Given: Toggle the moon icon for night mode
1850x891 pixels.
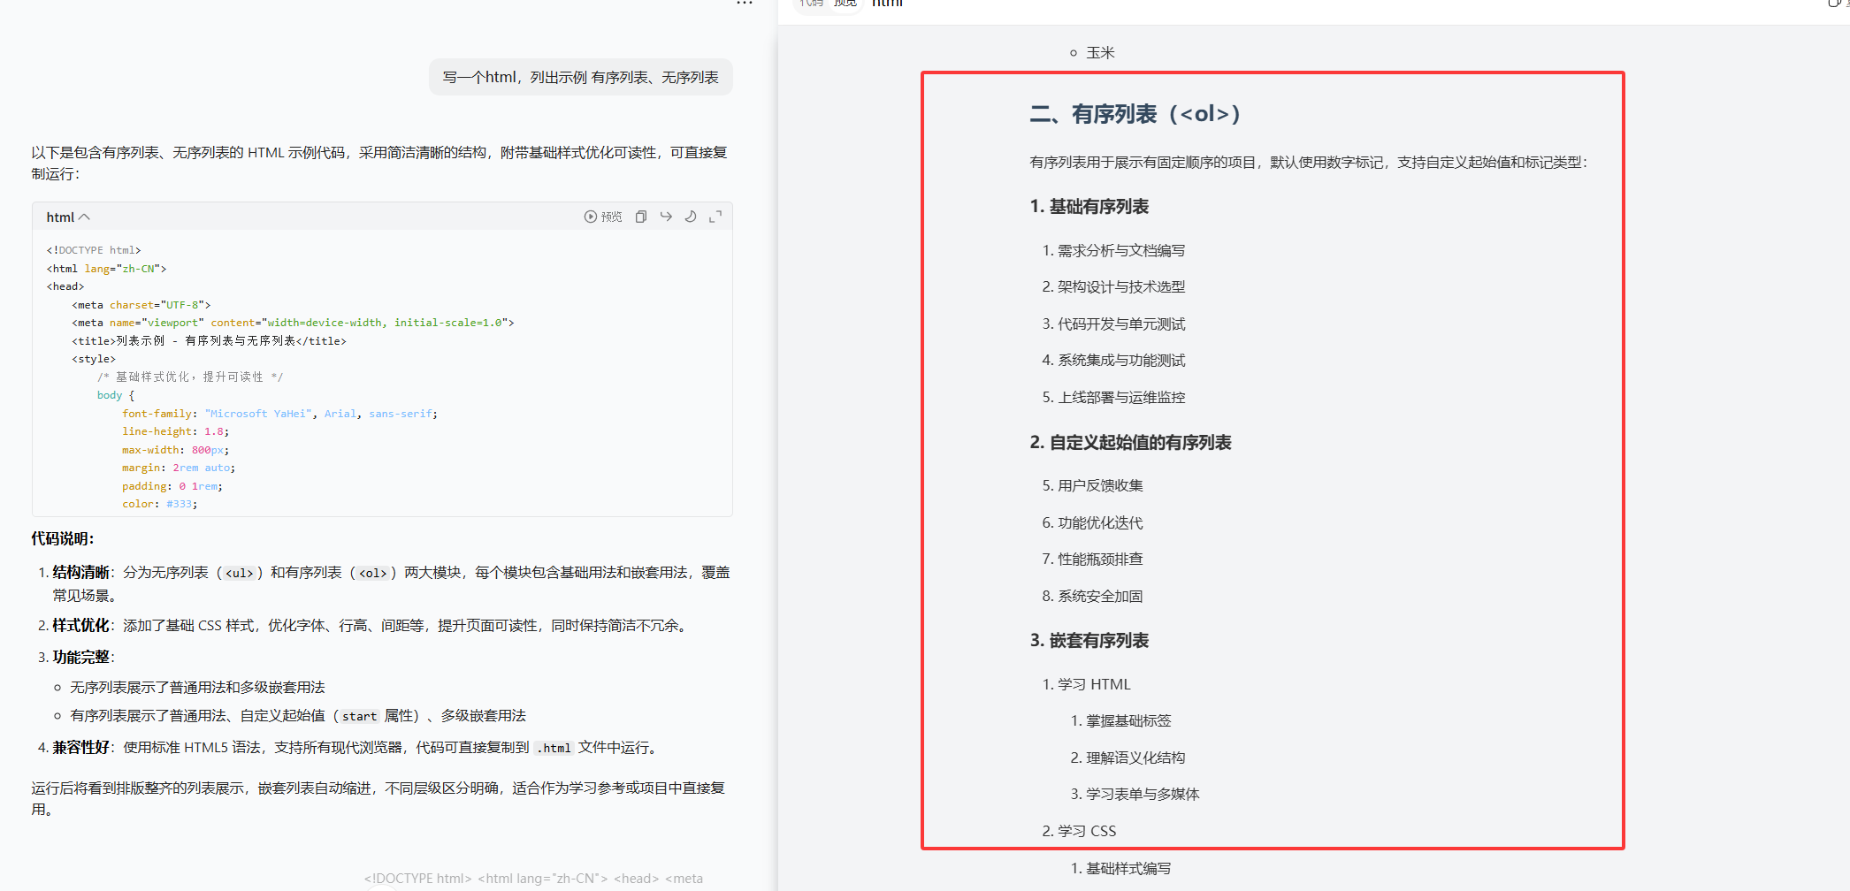Looking at the screenshot, I should coord(691,217).
